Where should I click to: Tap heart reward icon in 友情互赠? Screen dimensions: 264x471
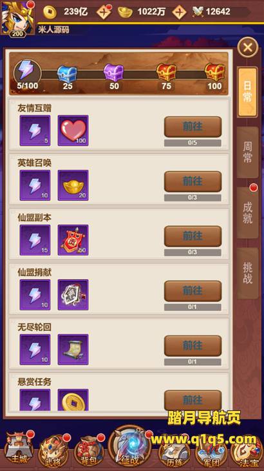pyautogui.click(x=73, y=131)
